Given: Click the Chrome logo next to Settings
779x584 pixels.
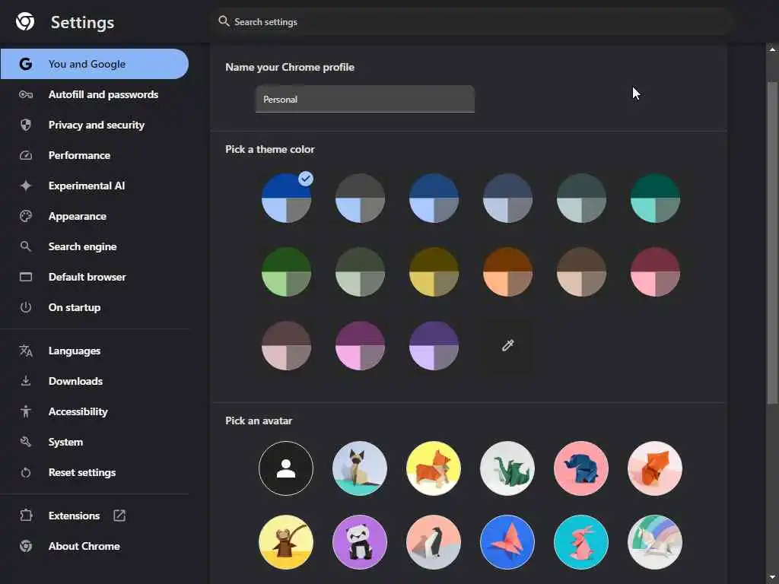Looking at the screenshot, I should coord(25,22).
